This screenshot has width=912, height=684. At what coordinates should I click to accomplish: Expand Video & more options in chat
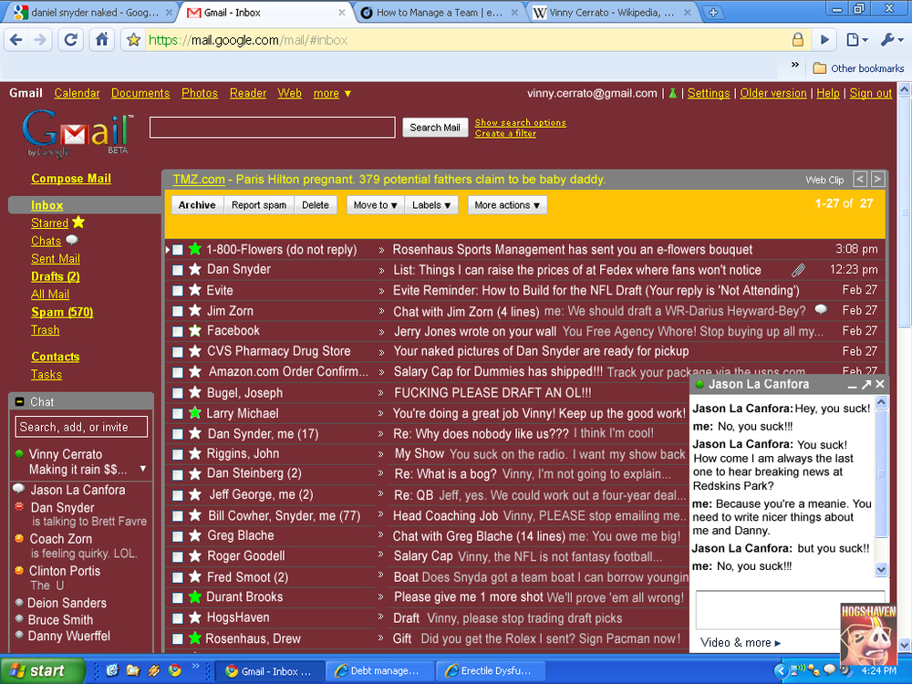(x=741, y=643)
